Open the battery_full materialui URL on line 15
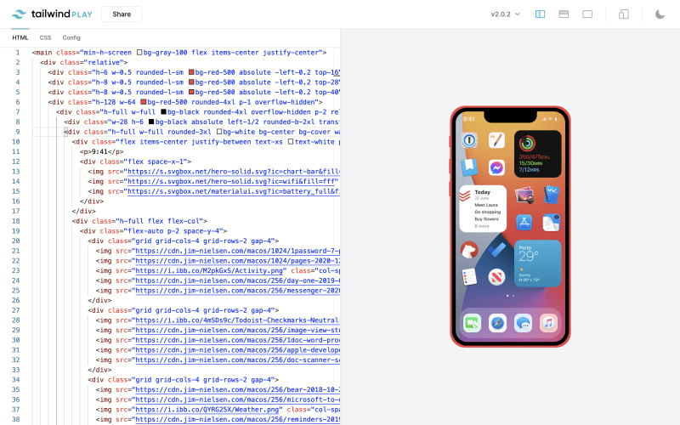This screenshot has height=425, width=680. [233, 192]
